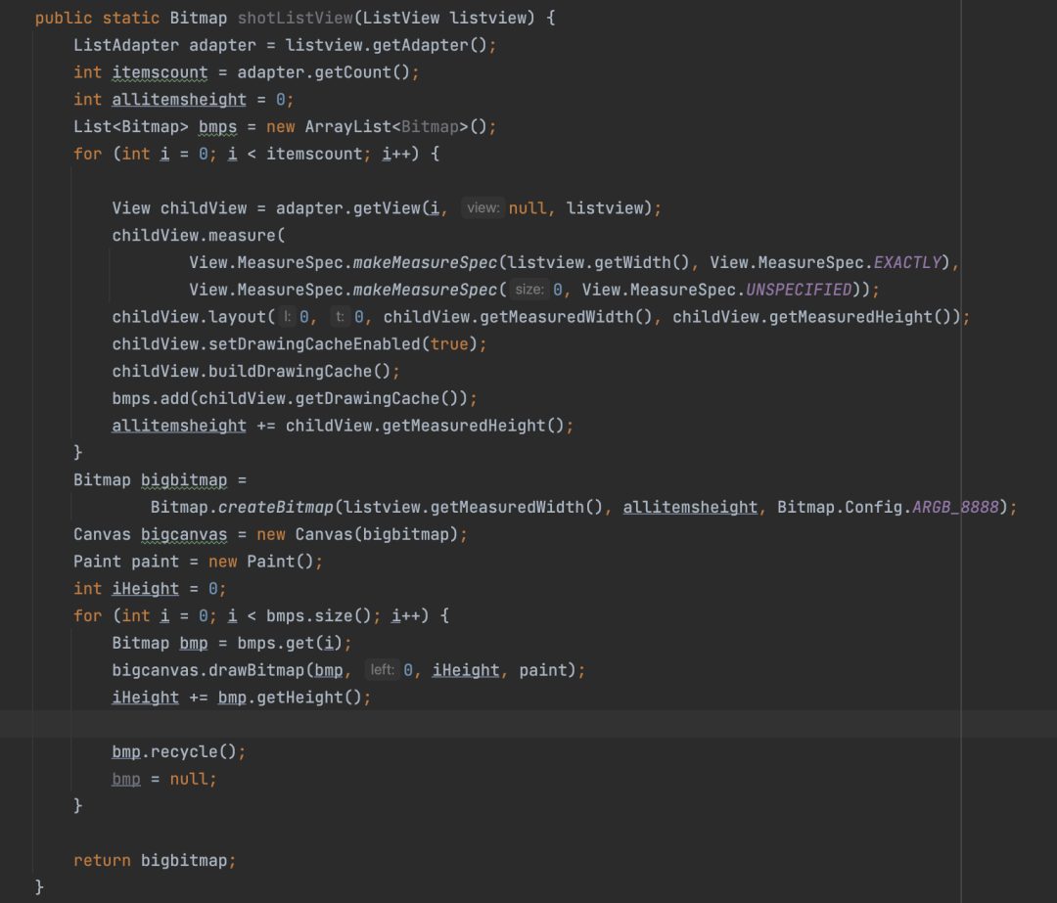Click the 'l:' parameter hint
The image size is (1057, 903).
click(x=287, y=317)
